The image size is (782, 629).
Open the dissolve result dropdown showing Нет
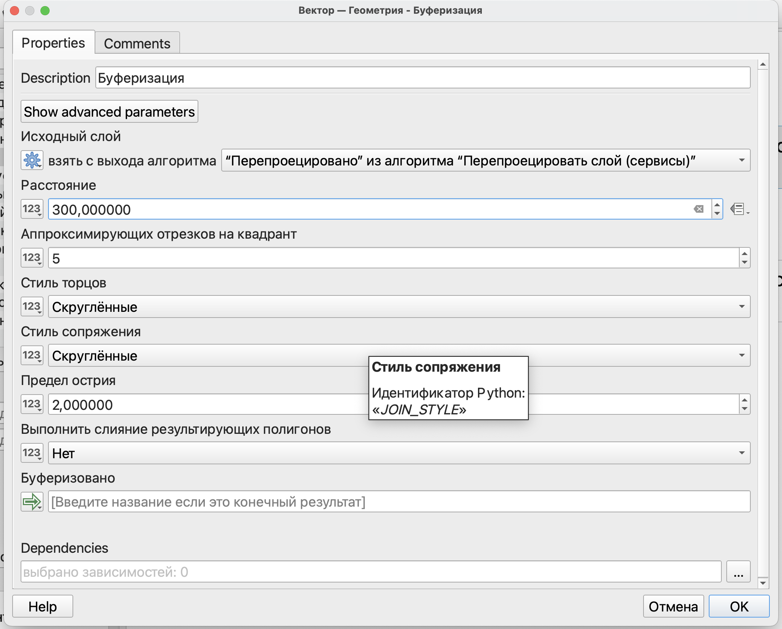coord(741,453)
